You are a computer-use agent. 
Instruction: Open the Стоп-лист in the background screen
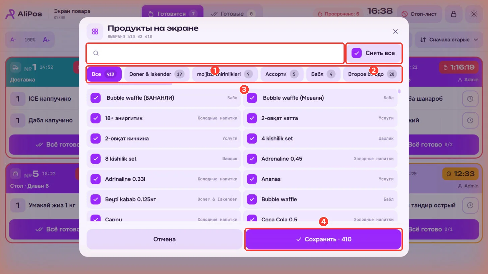coord(419,14)
